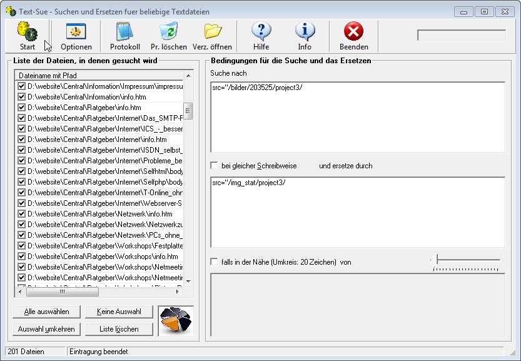The image size is (521, 361).
Task: Uncheck the Impressum file entry checkbox
Action: tap(21, 86)
